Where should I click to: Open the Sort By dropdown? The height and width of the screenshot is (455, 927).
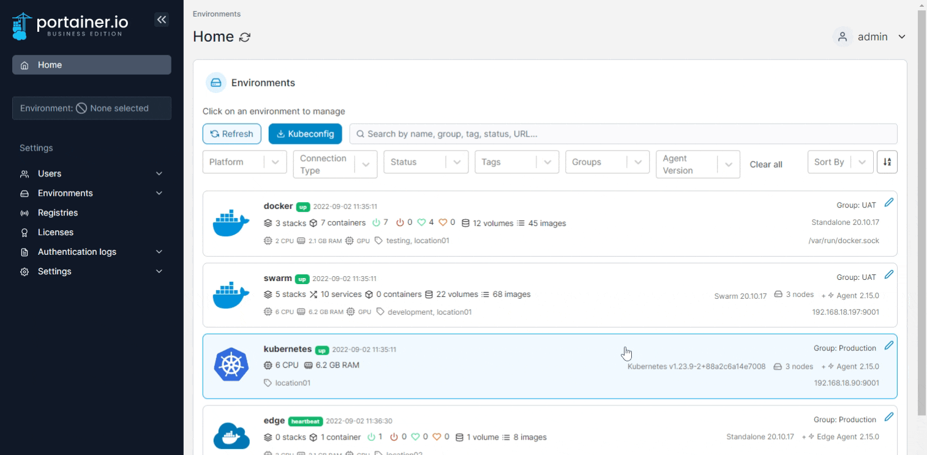pyautogui.click(x=840, y=162)
